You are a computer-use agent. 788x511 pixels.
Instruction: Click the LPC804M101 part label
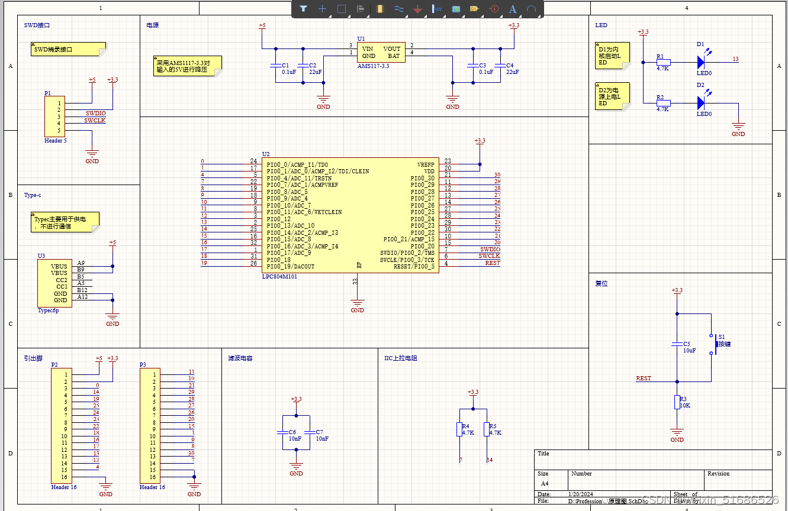click(279, 276)
